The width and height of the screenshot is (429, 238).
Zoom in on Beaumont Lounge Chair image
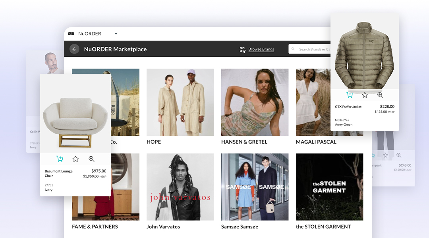(x=91, y=159)
